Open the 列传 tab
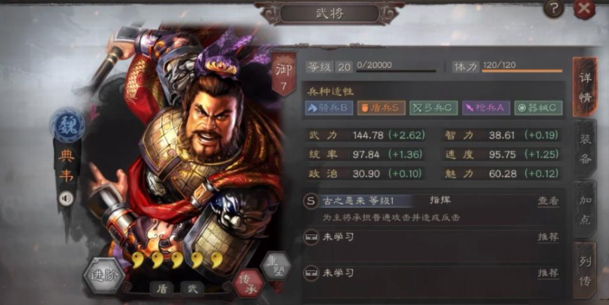 tap(585, 270)
